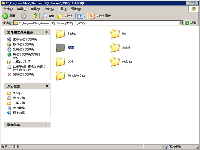This screenshot has width=200, height=150.
Task: Click 我的电脑 zone in status bar
Action: click(x=175, y=147)
